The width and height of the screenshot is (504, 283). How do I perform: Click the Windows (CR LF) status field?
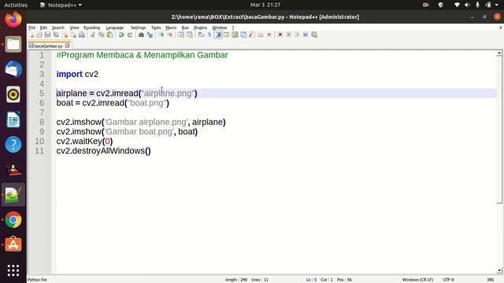417,280
